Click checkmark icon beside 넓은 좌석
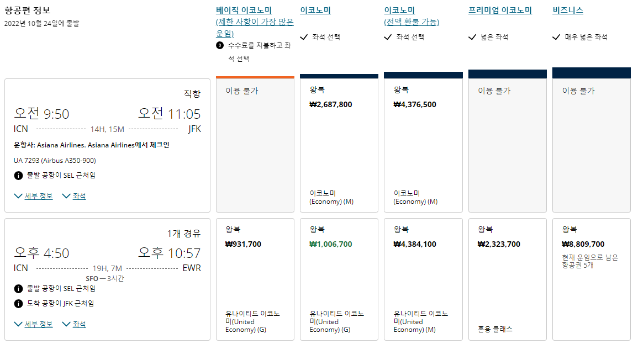Image resolution: width=633 pixels, height=344 pixels. [x=472, y=38]
